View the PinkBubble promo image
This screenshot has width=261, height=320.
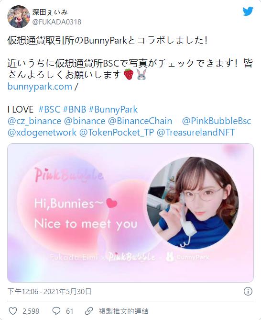coord(130,213)
